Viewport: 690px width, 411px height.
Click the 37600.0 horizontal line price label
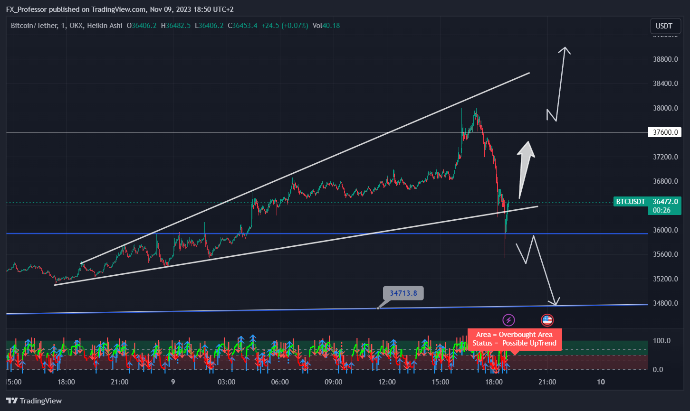665,132
